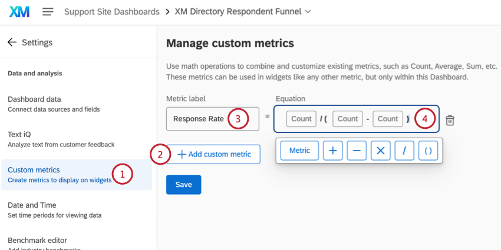
Task: Insert a plus operator into equation
Action: (332, 151)
